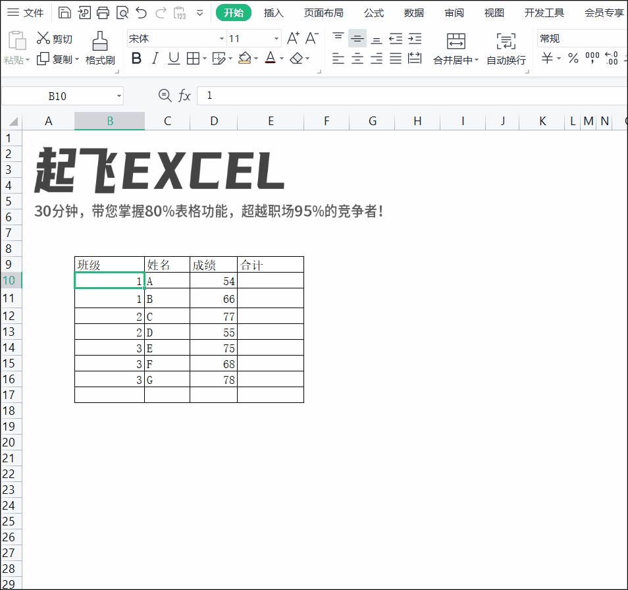Image resolution: width=628 pixels, height=590 pixels.
Task: Open the Borders dropdown arrow
Action: coord(205,59)
